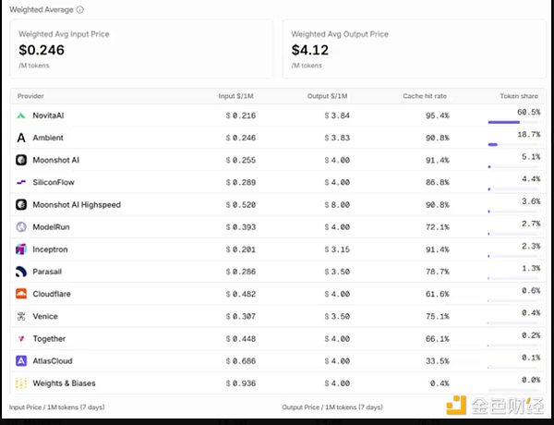Click the Ambient provider logo icon
This screenshot has height=425, width=554.
point(21,138)
